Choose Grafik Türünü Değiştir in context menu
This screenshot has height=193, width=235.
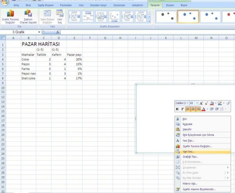(x=203, y=146)
